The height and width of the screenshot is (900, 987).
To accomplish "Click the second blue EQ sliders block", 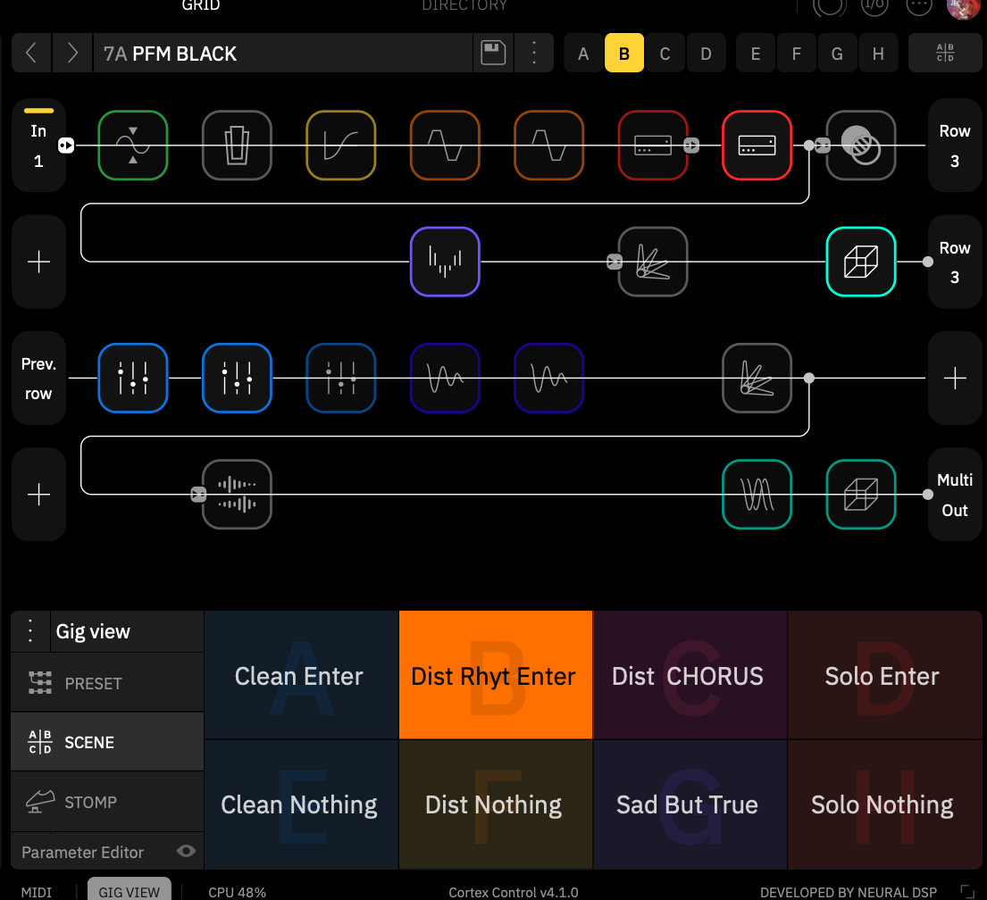I will (237, 379).
